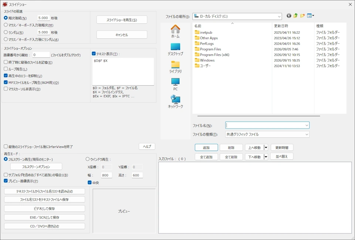355x240 pixels.
Task: Uncheck MP3ファイルをループ再生 checkbox
Action: 6,82
